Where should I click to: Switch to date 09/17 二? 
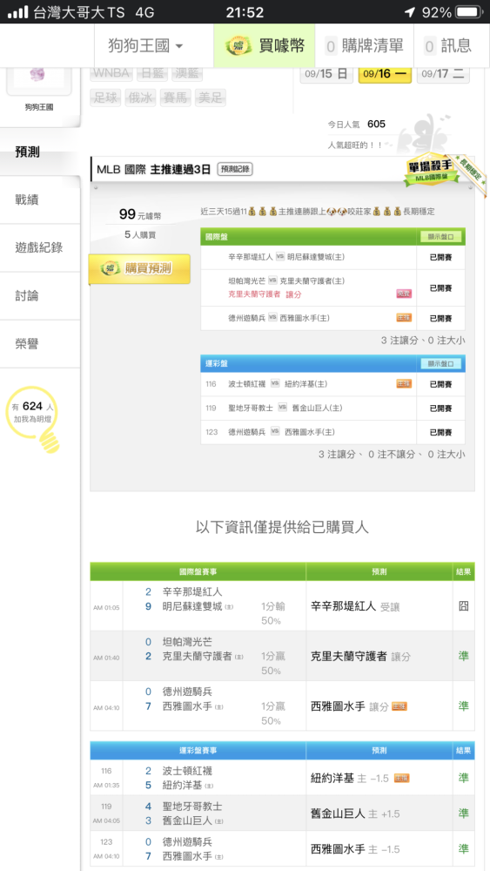[x=443, y=74]
